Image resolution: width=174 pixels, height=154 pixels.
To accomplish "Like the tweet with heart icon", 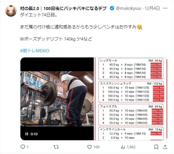I will point(89,147).
